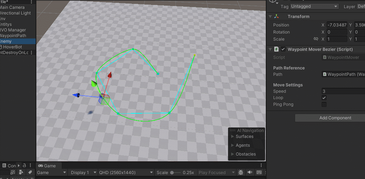This screenshot has width=365, height=179.
Task: Click the Add Component button
Action: point(335,118)
